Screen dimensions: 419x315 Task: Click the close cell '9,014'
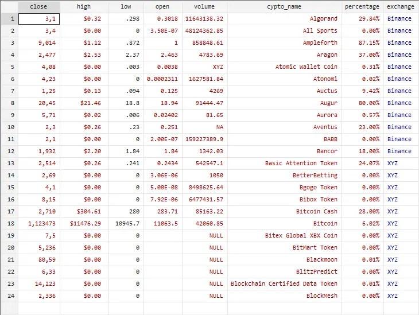[x=39, y=43]
